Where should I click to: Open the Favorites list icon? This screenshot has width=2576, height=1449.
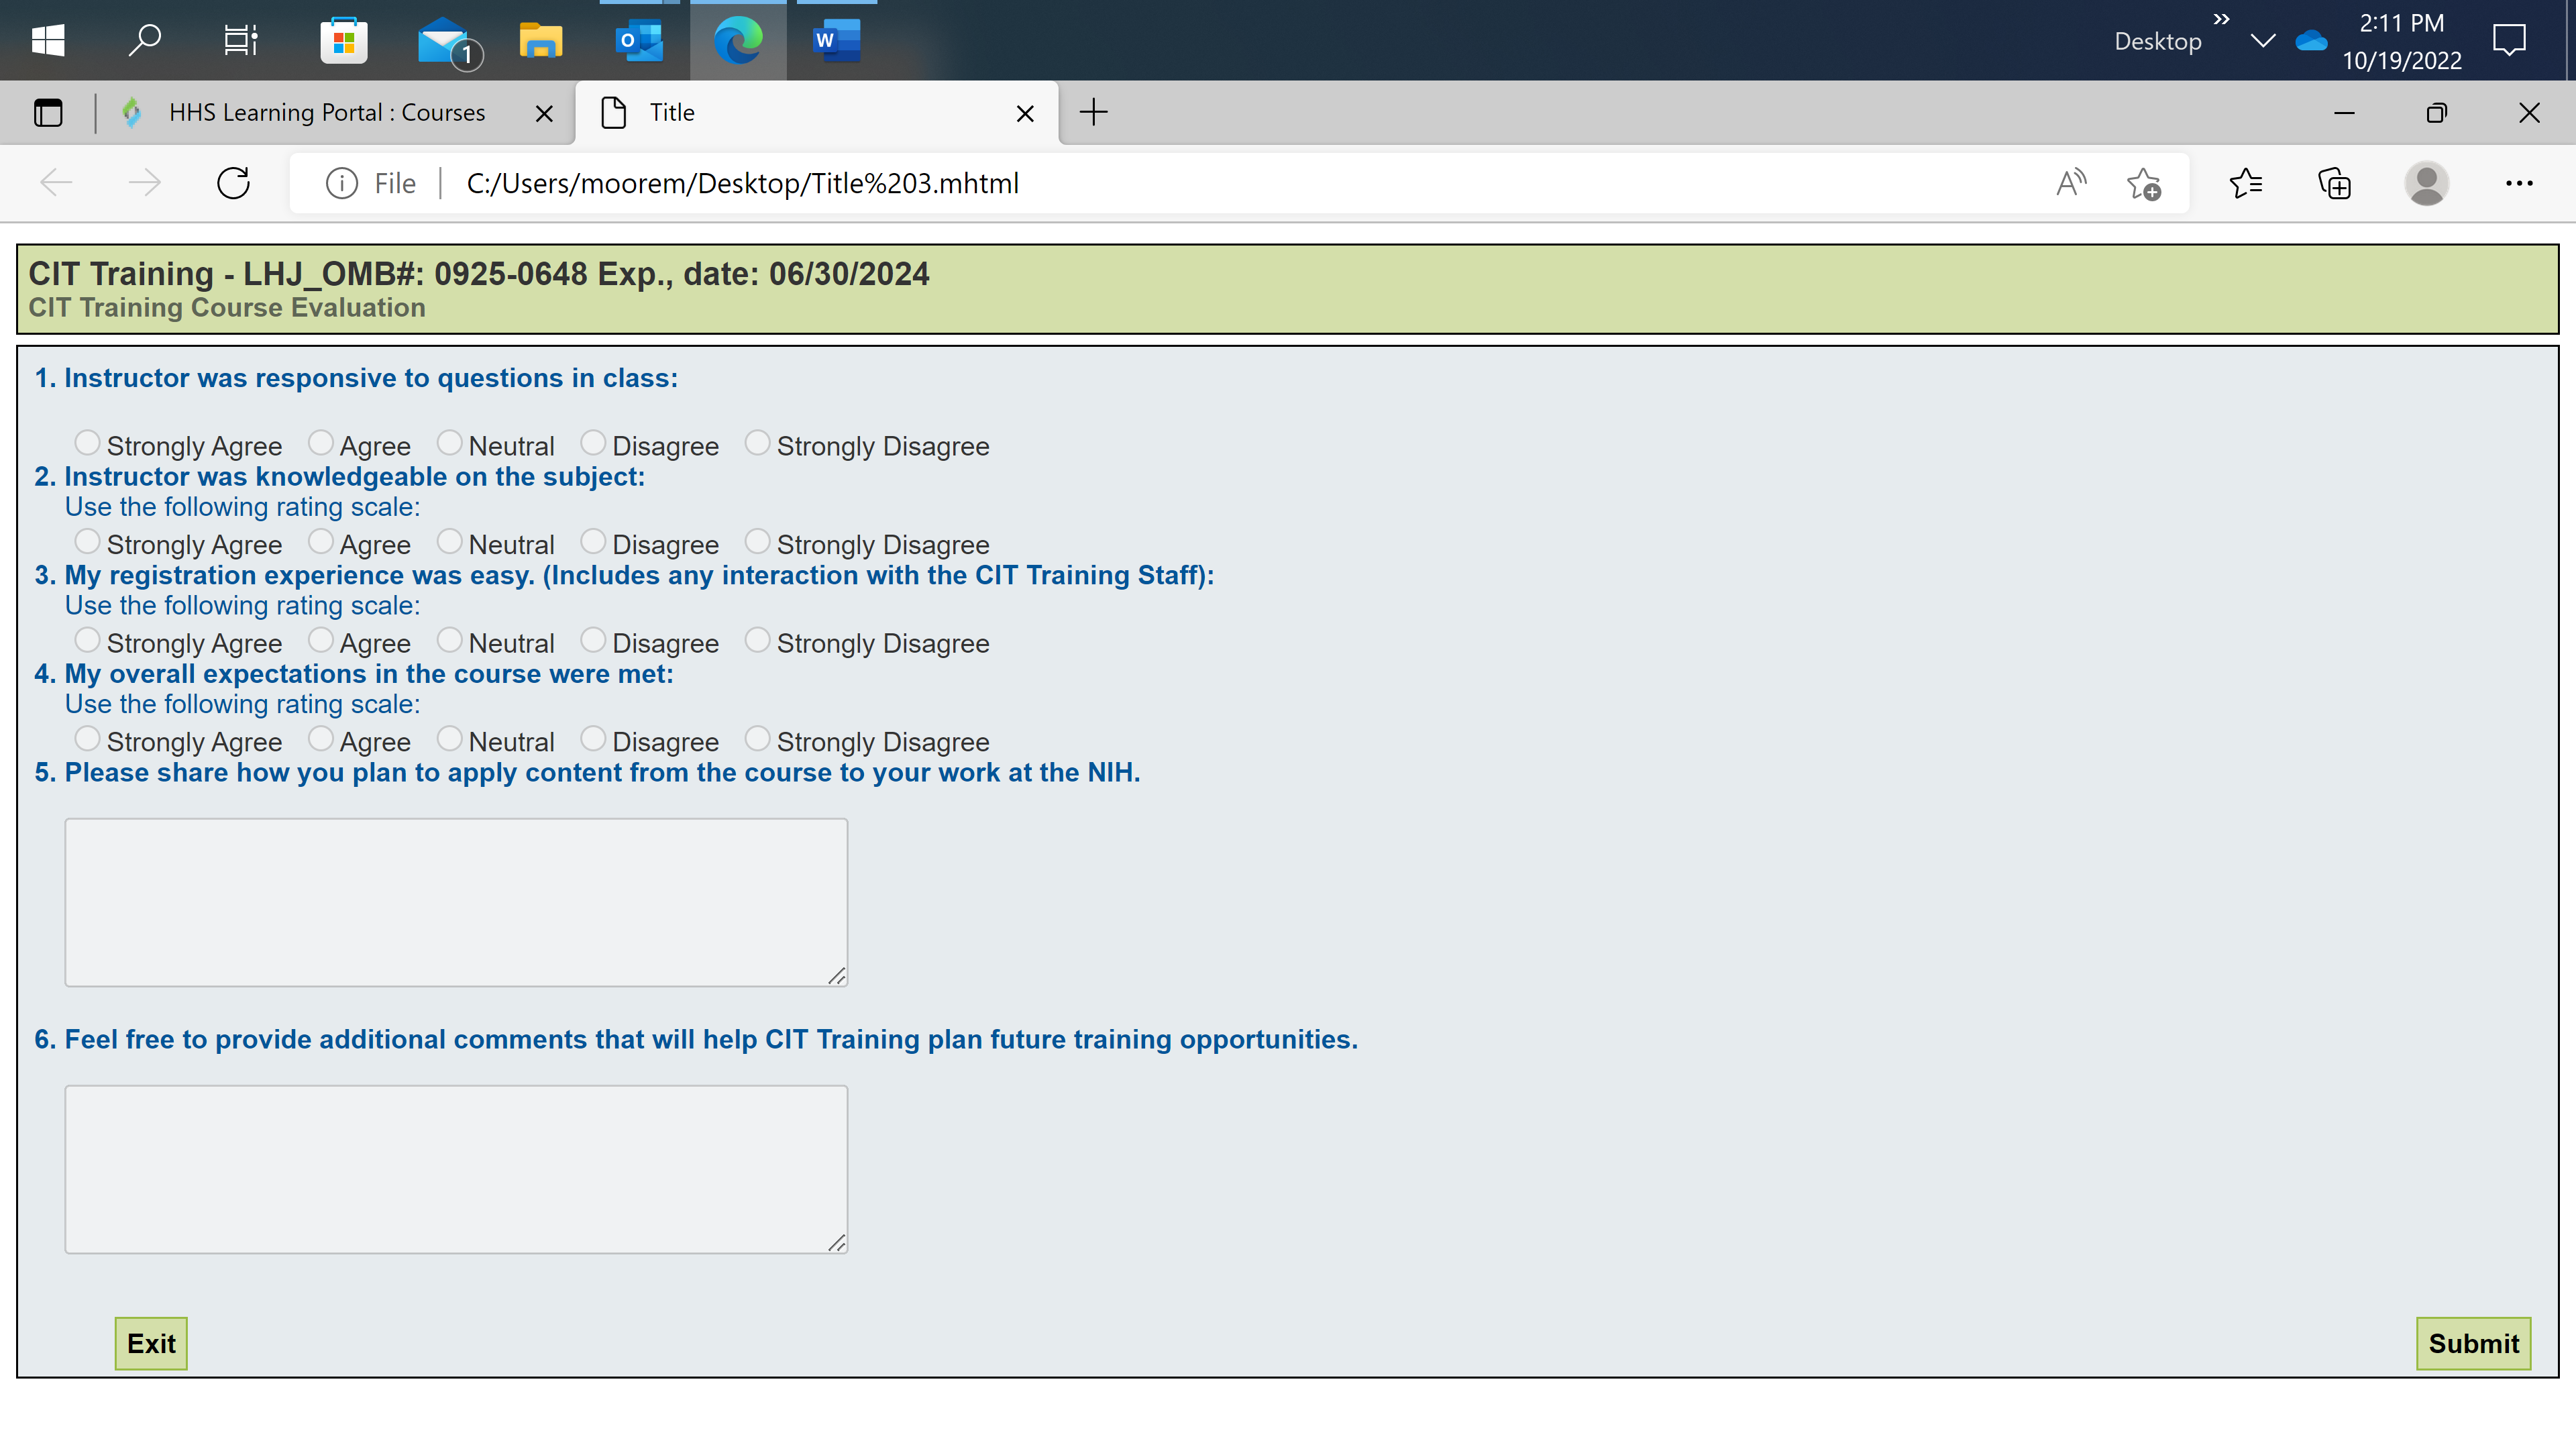click(2246, 183)
